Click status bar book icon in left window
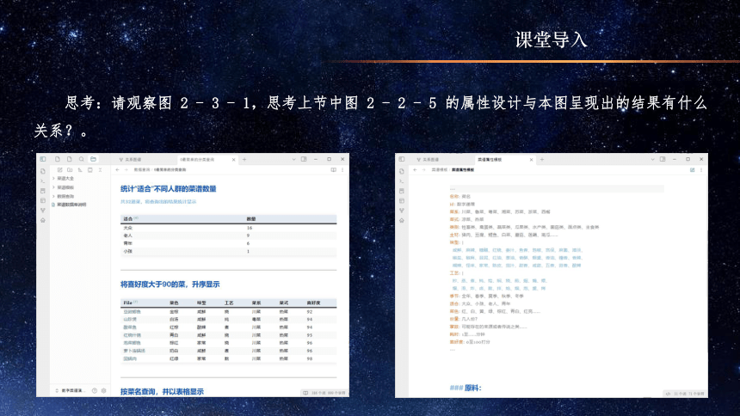 (305, 393)
